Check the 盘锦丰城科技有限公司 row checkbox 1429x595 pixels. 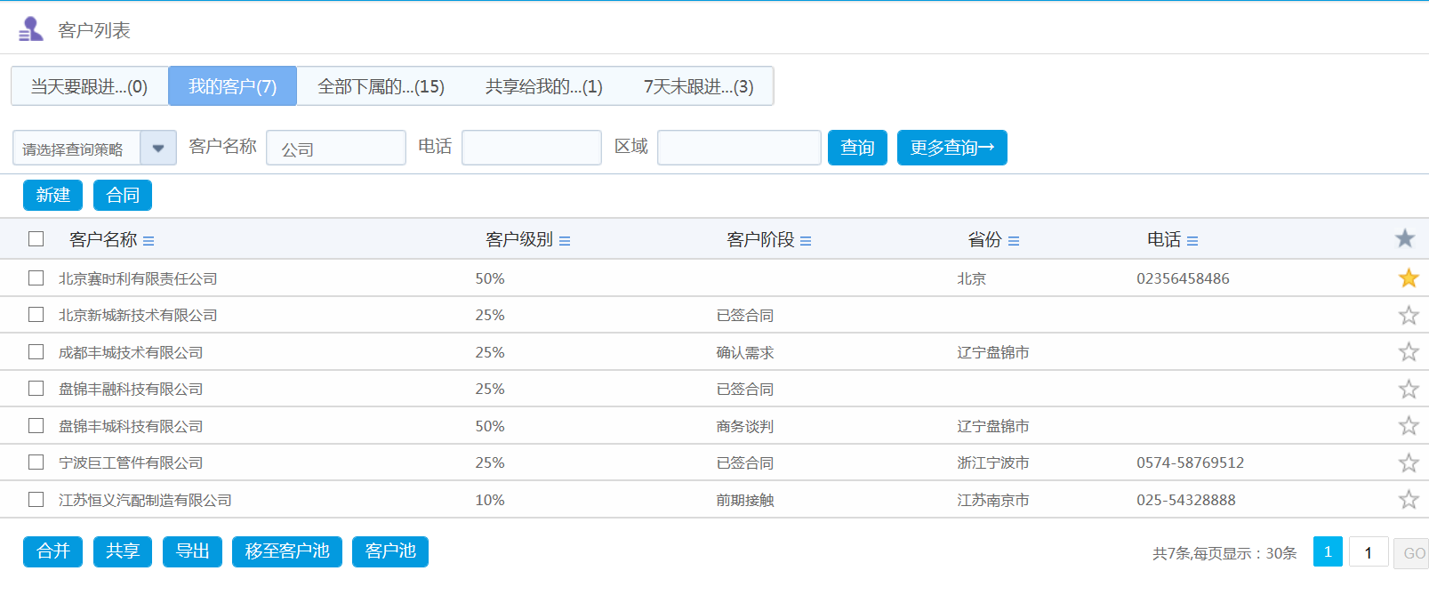click(x=36, y=425)
